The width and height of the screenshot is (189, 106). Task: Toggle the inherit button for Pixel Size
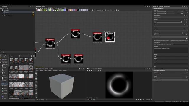pos(185,19)
